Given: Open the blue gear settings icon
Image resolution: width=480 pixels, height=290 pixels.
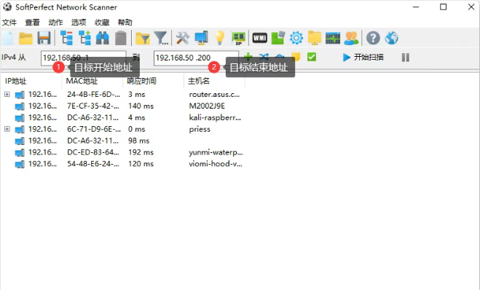Looking at the screenshot, I should (296, 38).
